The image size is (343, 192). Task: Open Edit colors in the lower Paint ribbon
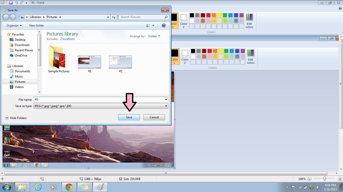pos(251,57)
